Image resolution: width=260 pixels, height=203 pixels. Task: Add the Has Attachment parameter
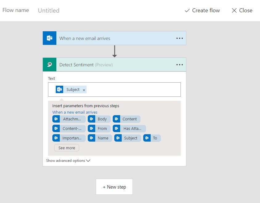tap(129, 129)
